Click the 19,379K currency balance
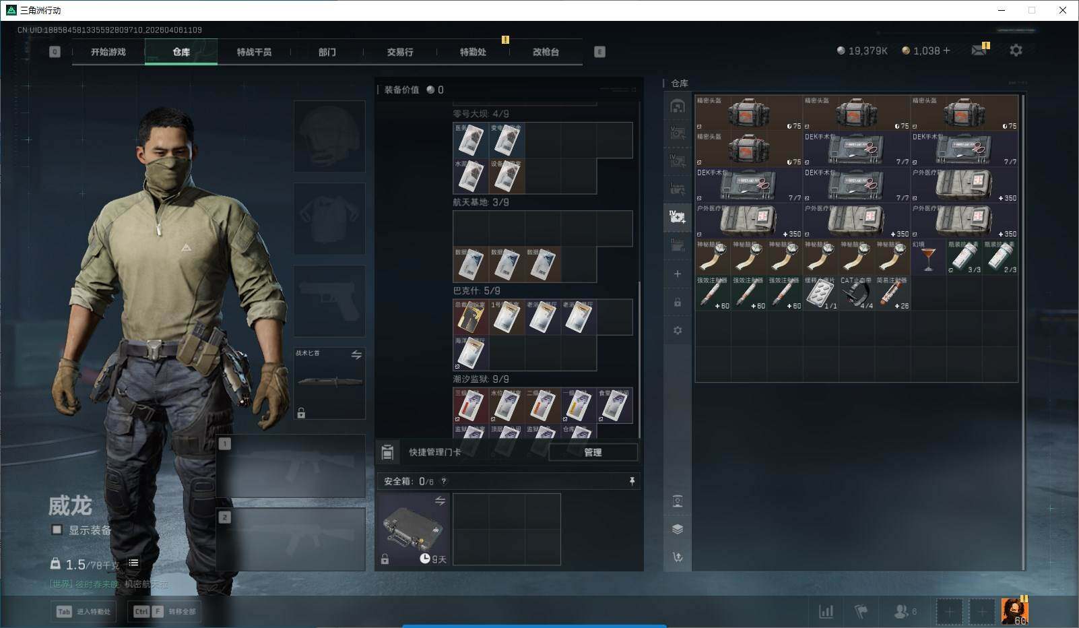 point(862,51)
